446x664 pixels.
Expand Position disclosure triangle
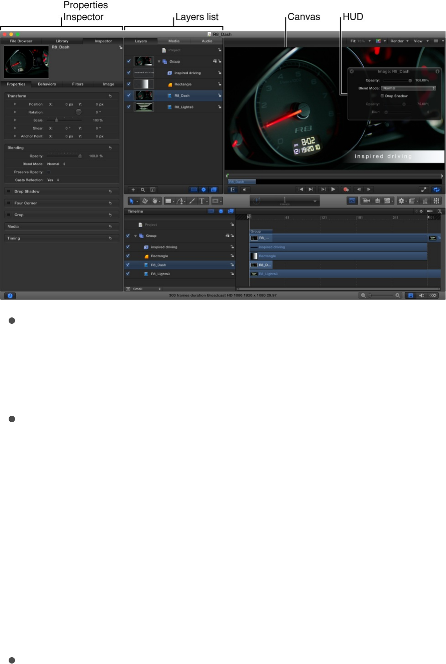point(15,104)
